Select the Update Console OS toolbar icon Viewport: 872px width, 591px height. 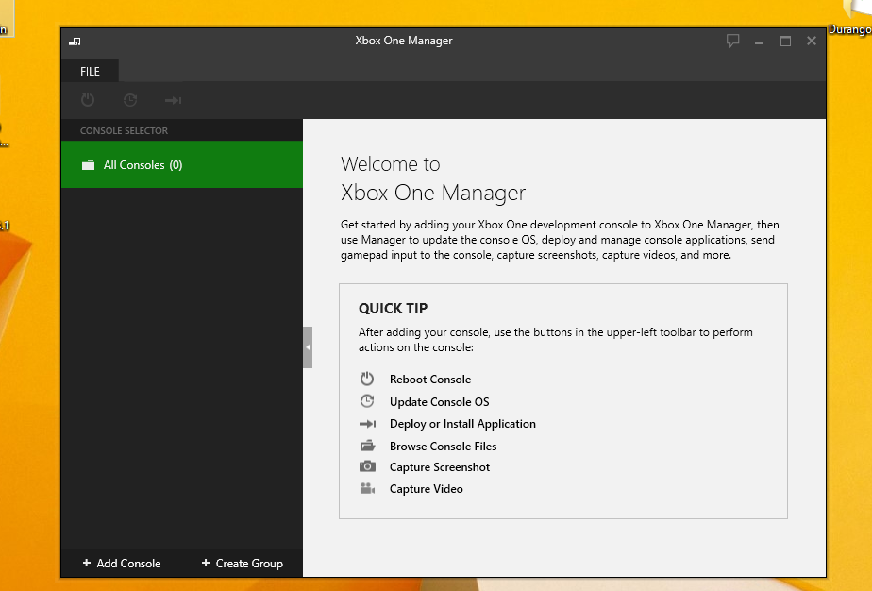point(130,100)
